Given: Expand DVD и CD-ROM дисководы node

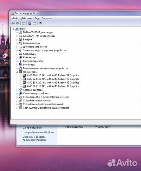Looking at the screenshot, I should tap(17, 33).
